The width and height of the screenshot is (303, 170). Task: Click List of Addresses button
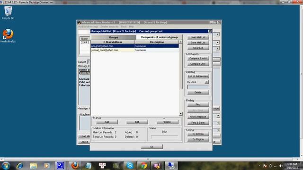click(x=198, y=76)
